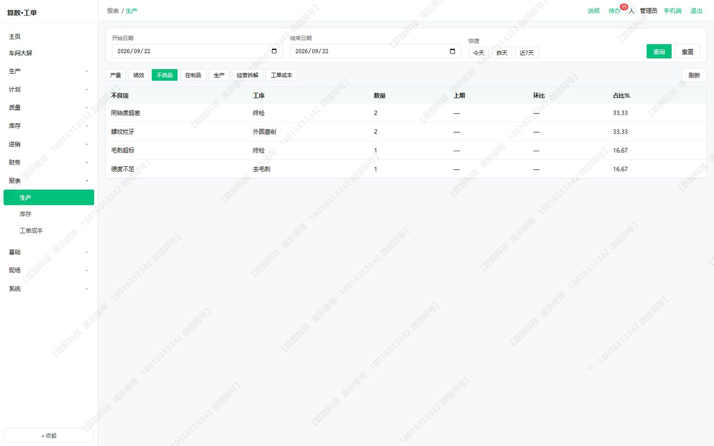The width and height of the screenshot is (714, 446).
Task: Select 工单成本 report in sidebar
Action: click(49, 231)
